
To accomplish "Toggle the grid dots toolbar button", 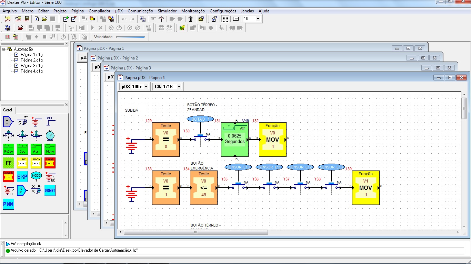I will click(225, 19).
